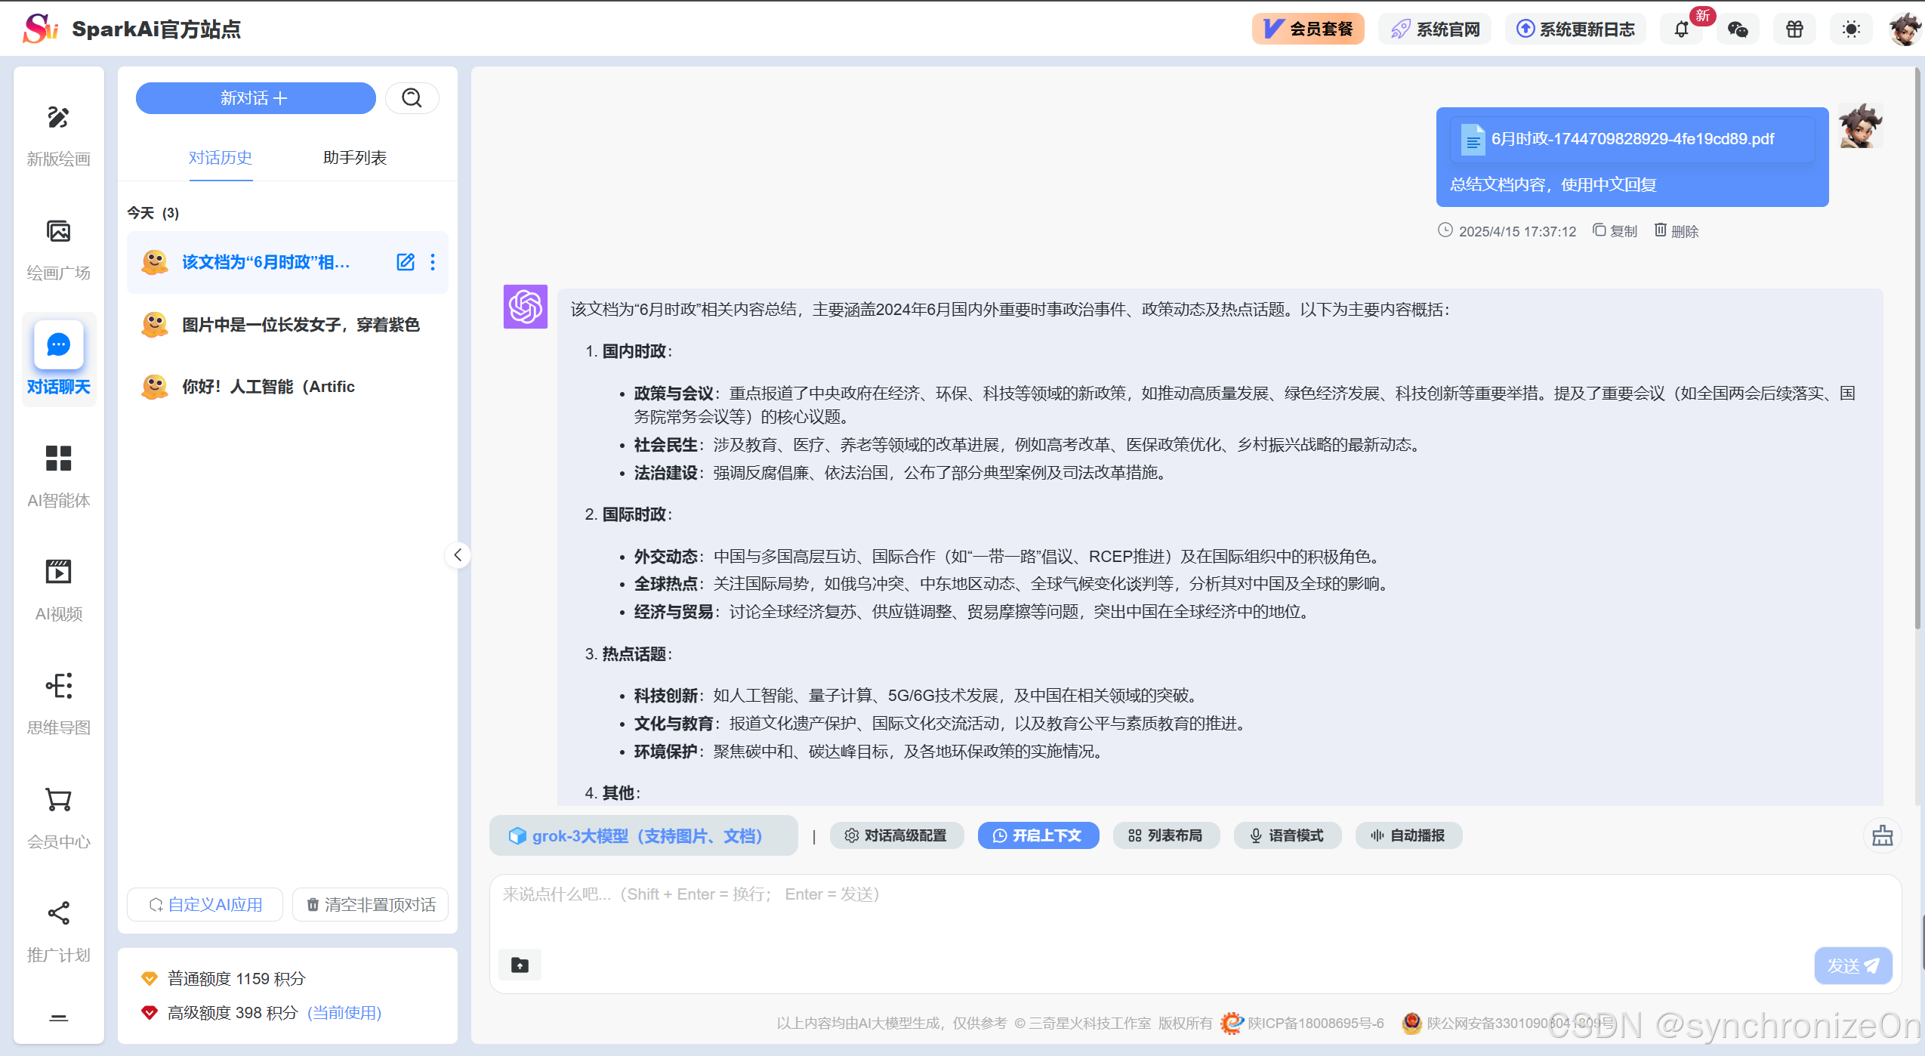
Task: Click the WeChat icon in header
Action: (x=1738, y=29)
